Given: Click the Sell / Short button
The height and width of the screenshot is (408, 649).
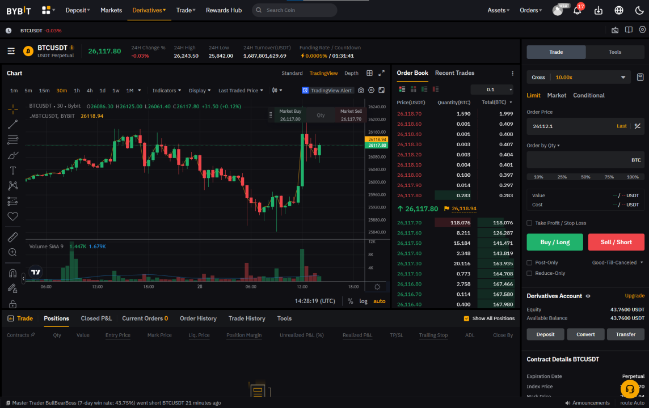Looking at the screenshot, I should pyautogui.click(x=616, y=242).
